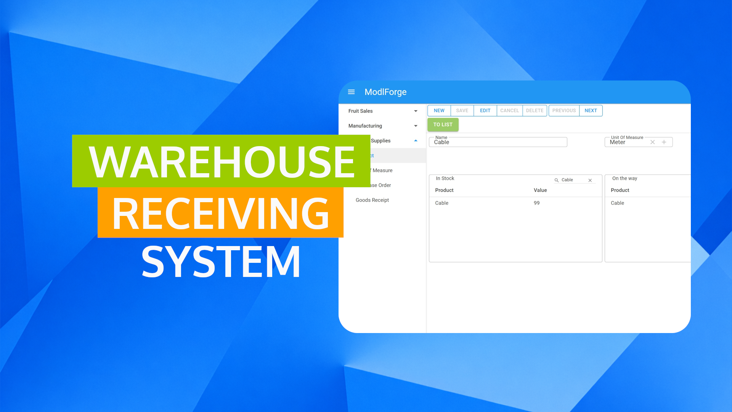Click the CANCEL button
Image resolution: width=732 pixels, height=412 pixels.
click(x=509, y=110)
